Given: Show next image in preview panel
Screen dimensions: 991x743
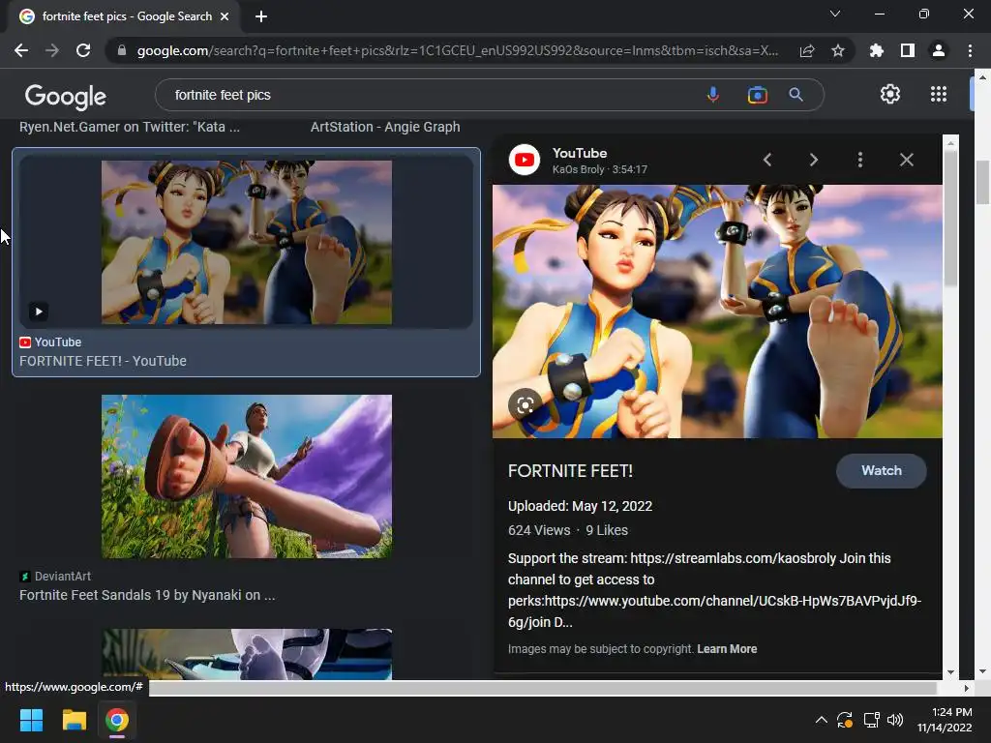Looking at the screenshot, I should 813,160.
